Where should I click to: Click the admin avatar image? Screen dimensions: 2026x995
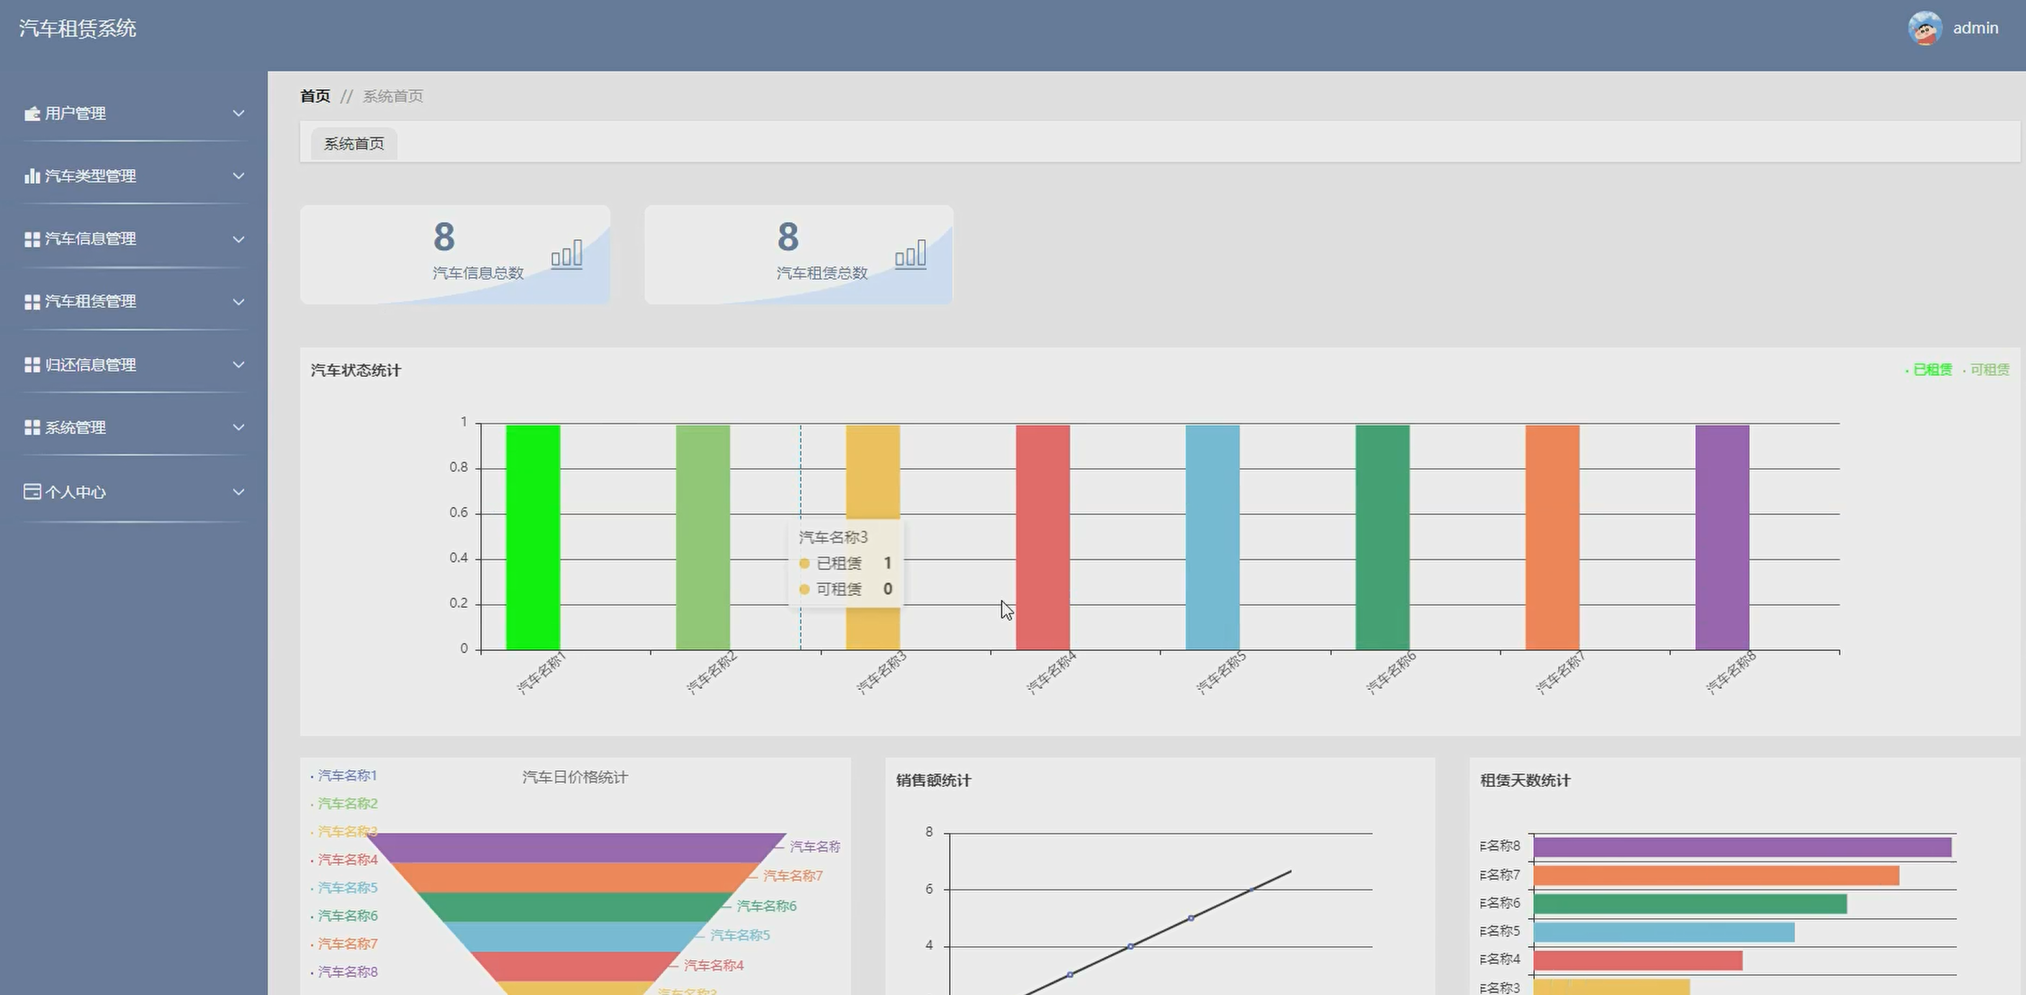pyautogui.click(x=1924, y=28)
